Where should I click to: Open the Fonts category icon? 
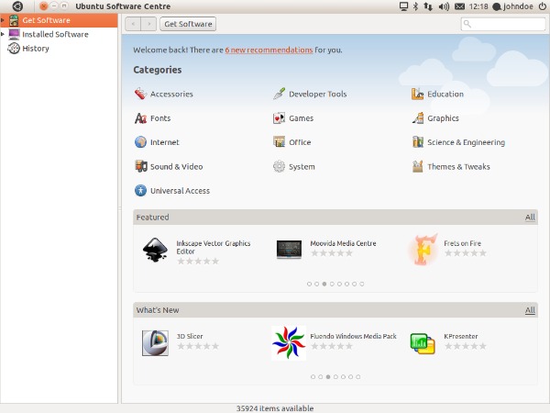pos(140,118)
